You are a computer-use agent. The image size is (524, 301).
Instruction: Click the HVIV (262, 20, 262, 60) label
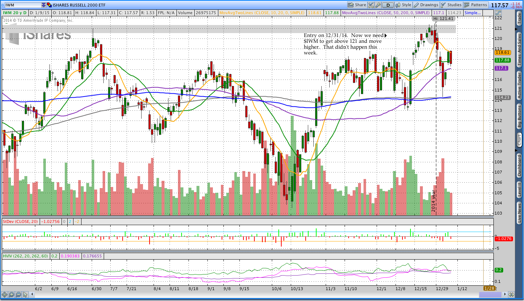[25, 256]
